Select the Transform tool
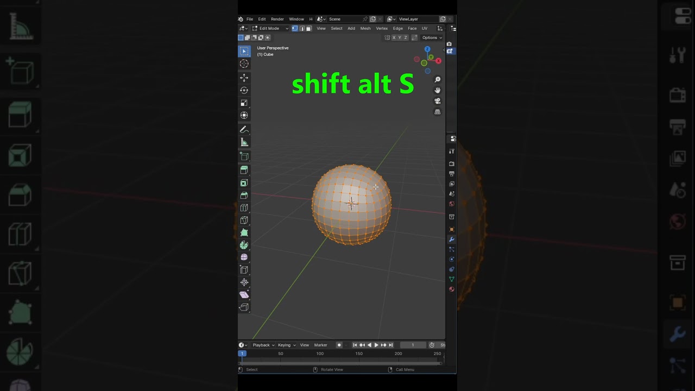 (244, 115)
